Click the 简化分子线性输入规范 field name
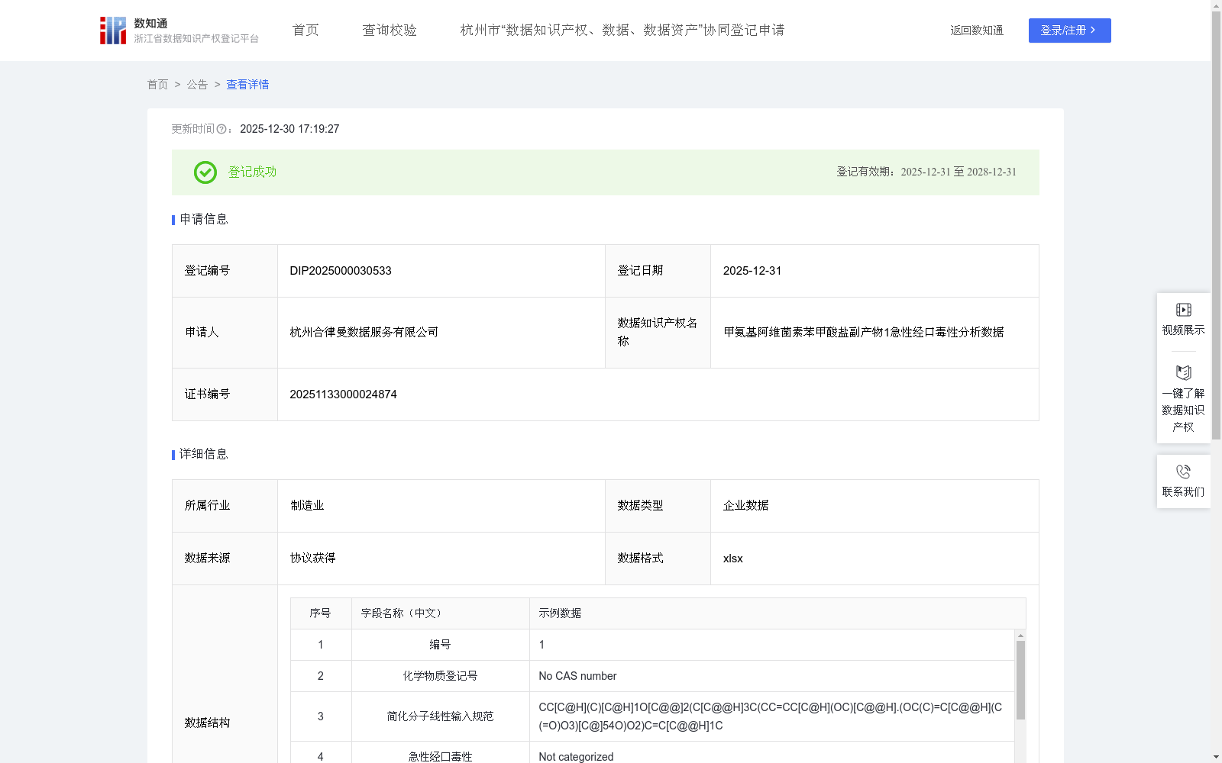The height and width of the screenshot is (763, 1222). click(x=440, y=716)
